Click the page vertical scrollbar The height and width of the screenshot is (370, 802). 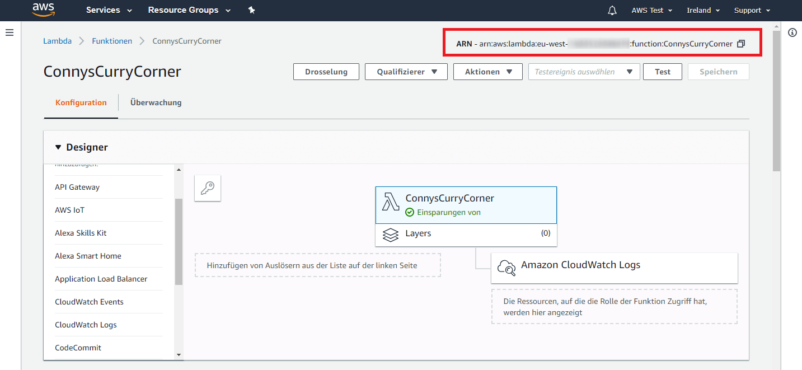776,101
